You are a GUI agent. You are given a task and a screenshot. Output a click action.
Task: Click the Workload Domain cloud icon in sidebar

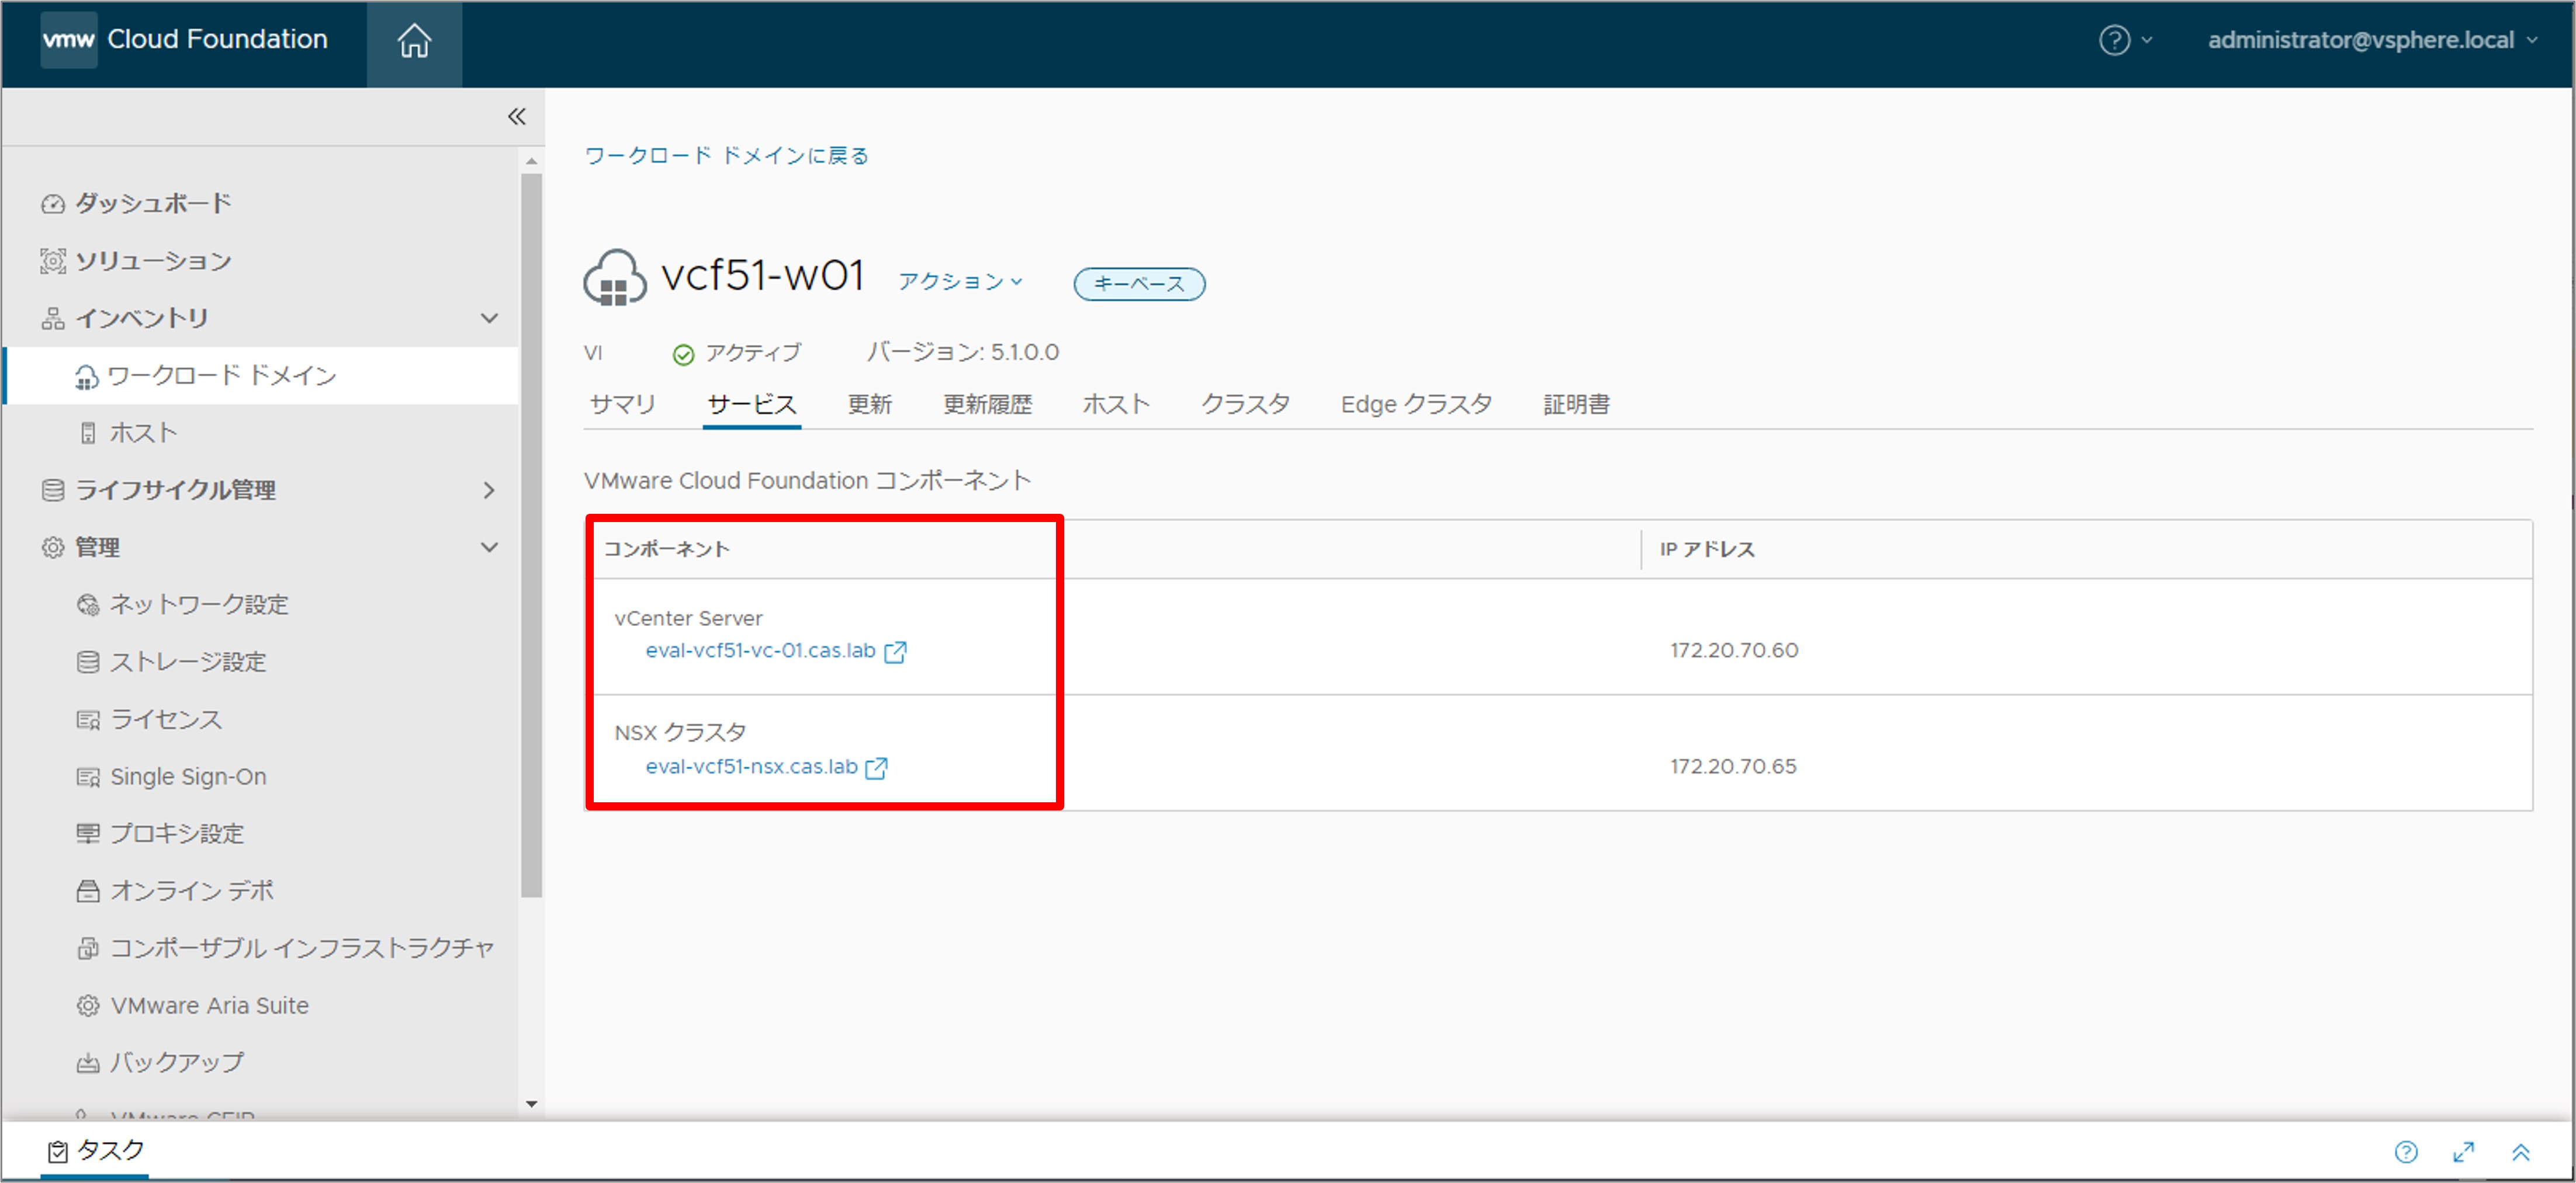[87, 377]
